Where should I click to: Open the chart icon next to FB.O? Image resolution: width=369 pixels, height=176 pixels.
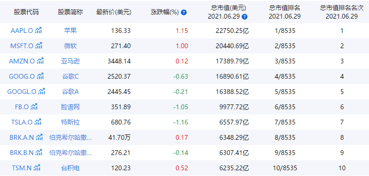(34, 107)
